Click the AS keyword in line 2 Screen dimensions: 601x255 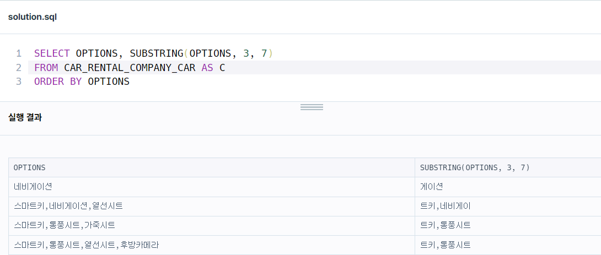[x=207, y=68]
